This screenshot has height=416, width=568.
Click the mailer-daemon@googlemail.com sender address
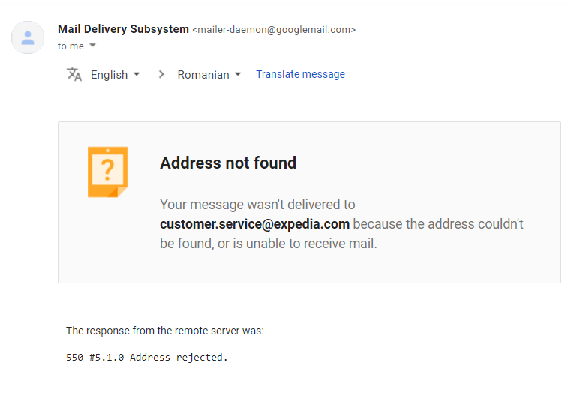pos(274,30)
